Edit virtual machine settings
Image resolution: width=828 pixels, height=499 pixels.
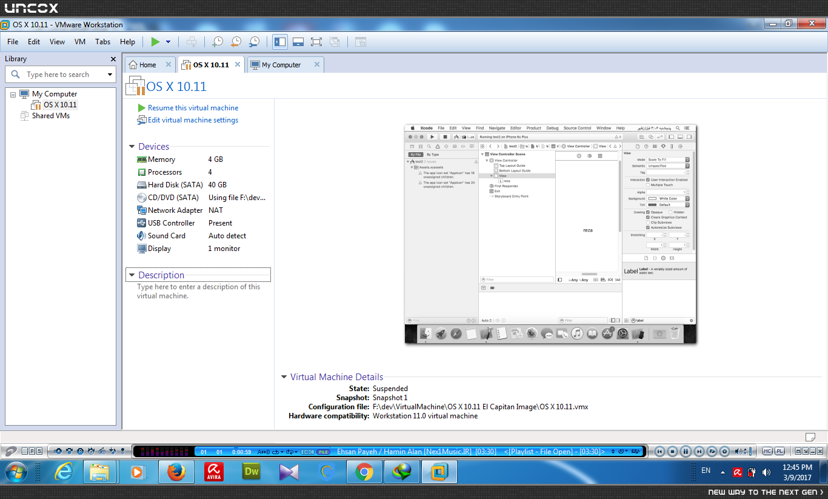[188, 120]
